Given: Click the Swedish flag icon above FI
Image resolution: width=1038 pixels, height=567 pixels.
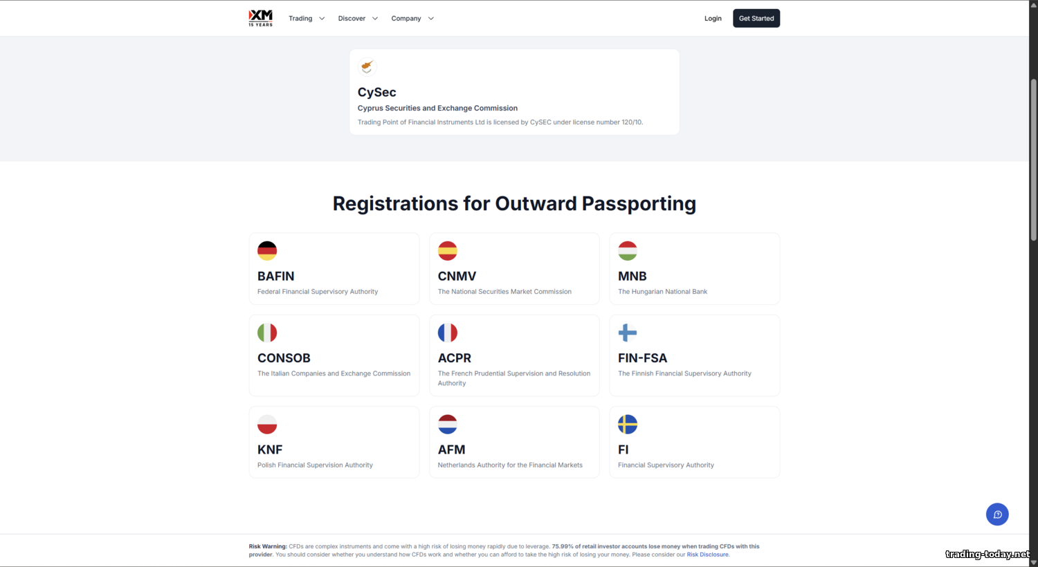Looking at the screenshot, I should [628, 424].
